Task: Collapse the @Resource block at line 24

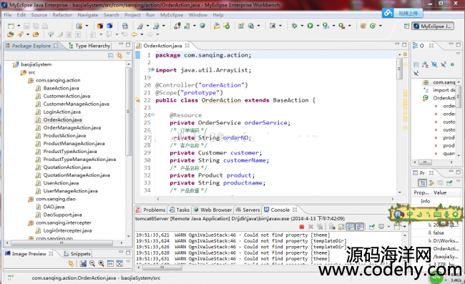Action: click(152, 114)
